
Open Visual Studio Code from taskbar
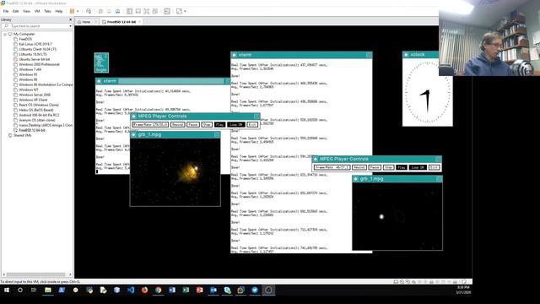tap(131, 290)
